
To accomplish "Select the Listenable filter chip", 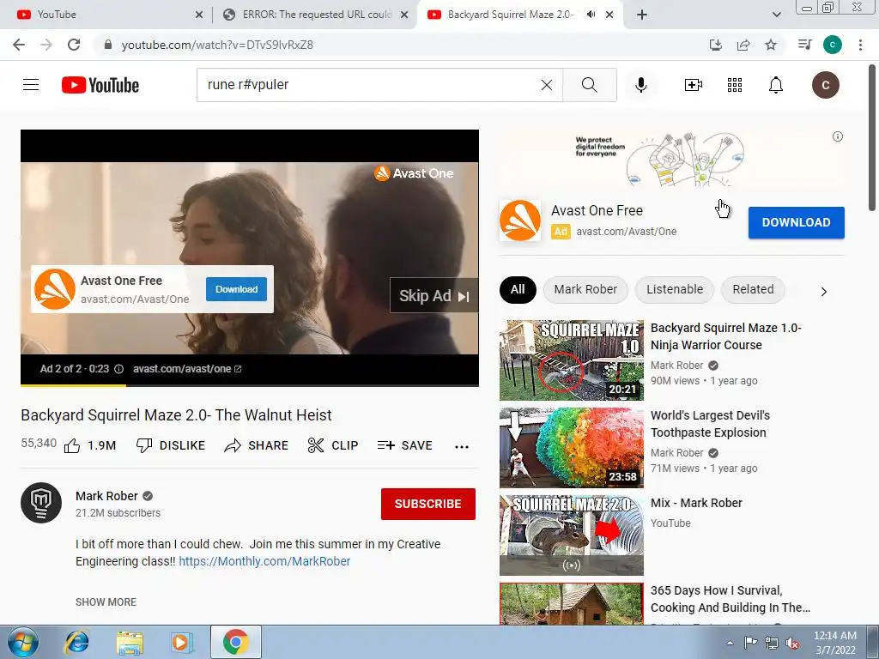I will tap(675, 290).
